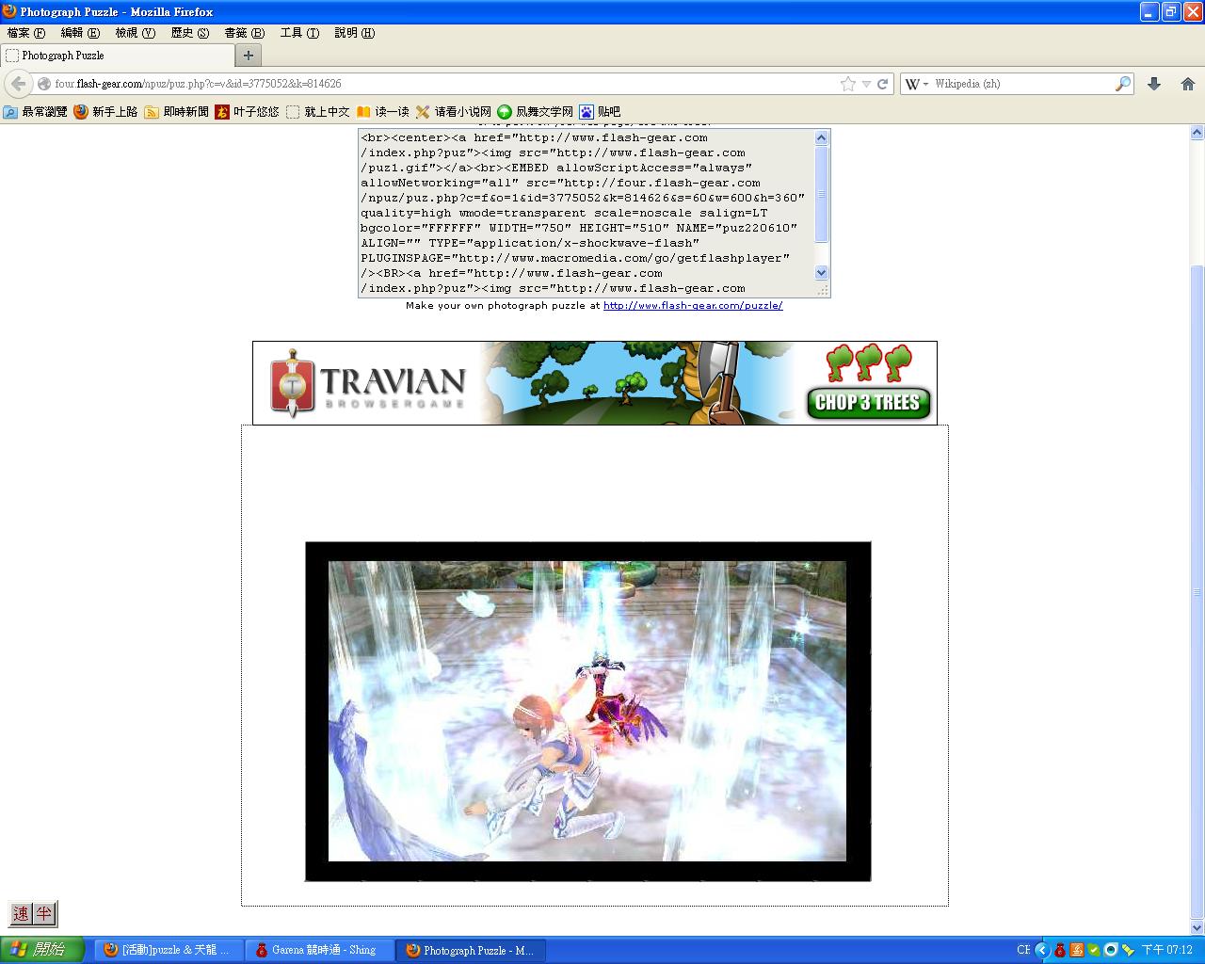This screenshot has height=964, width=1205.
Task: Bookmark this page with the star icon
Action: pyautogui.click(x=848, y=84)
